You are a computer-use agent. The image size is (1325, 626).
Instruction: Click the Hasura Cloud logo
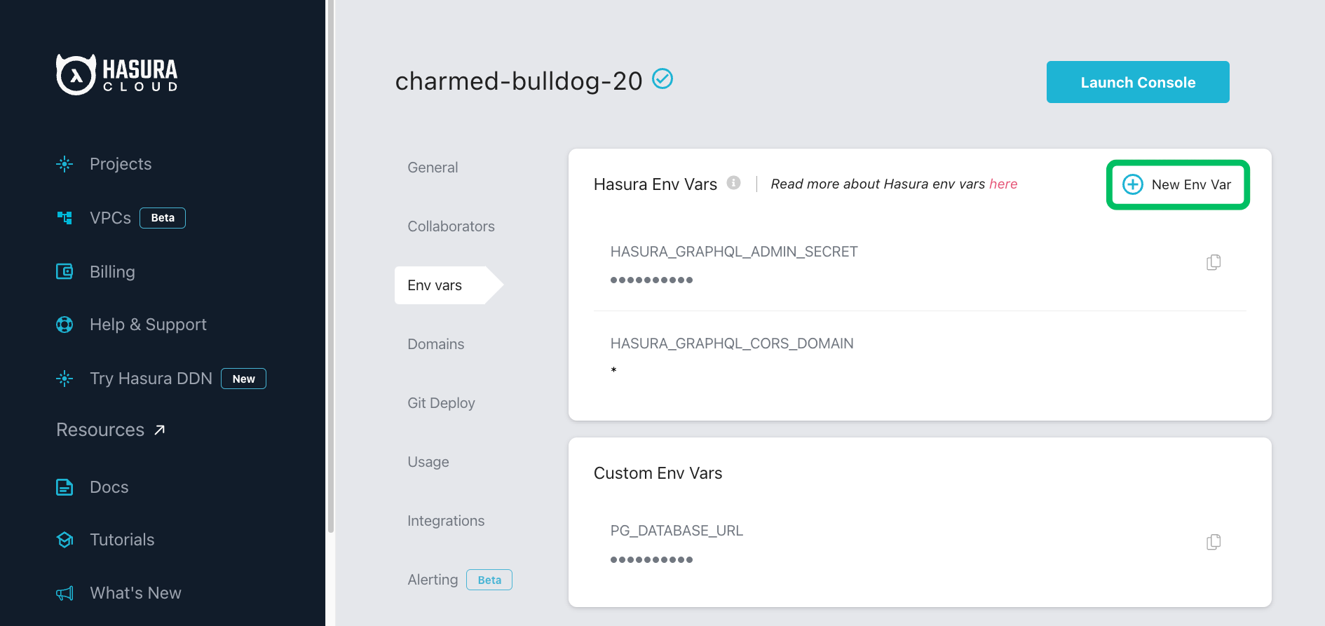116,74
